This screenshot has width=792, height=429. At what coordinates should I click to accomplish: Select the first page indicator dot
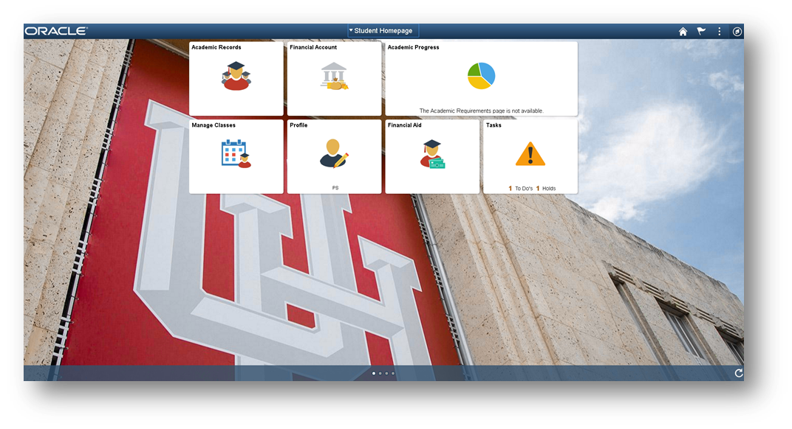pos(373,374)
